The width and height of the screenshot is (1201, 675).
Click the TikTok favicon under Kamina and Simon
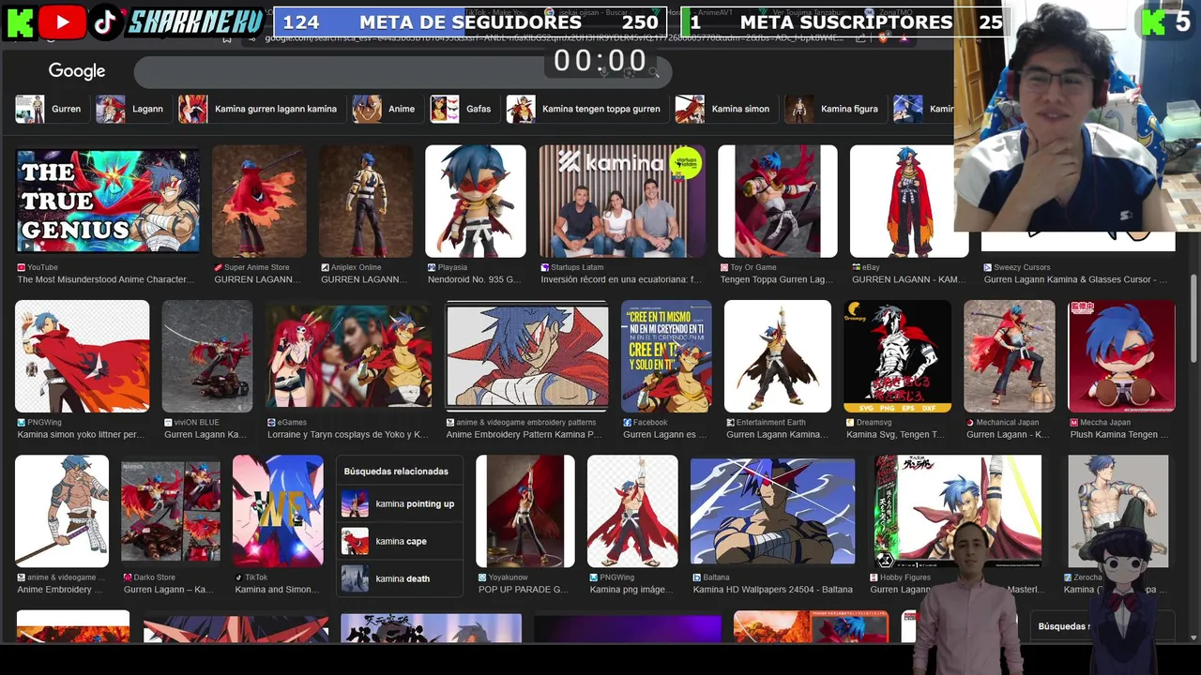click(238, 577)
